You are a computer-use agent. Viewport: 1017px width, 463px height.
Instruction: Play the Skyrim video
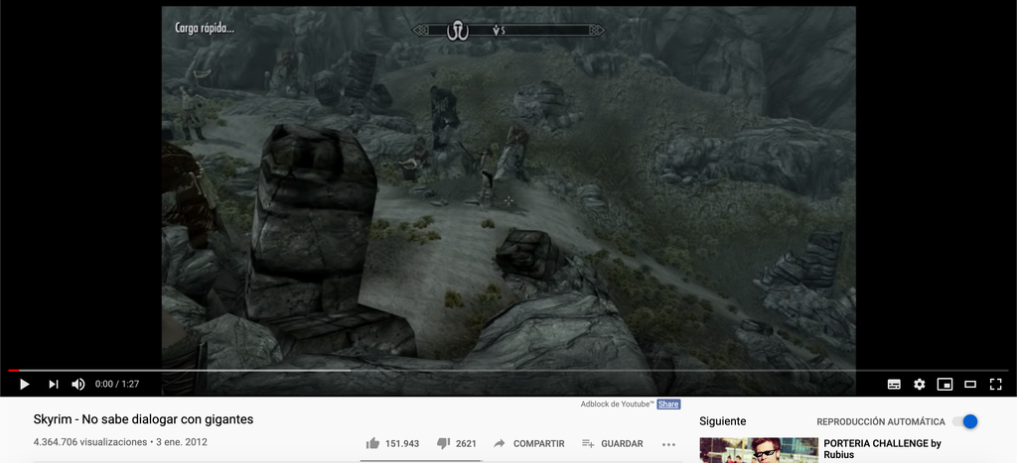(x=25, y=384)
